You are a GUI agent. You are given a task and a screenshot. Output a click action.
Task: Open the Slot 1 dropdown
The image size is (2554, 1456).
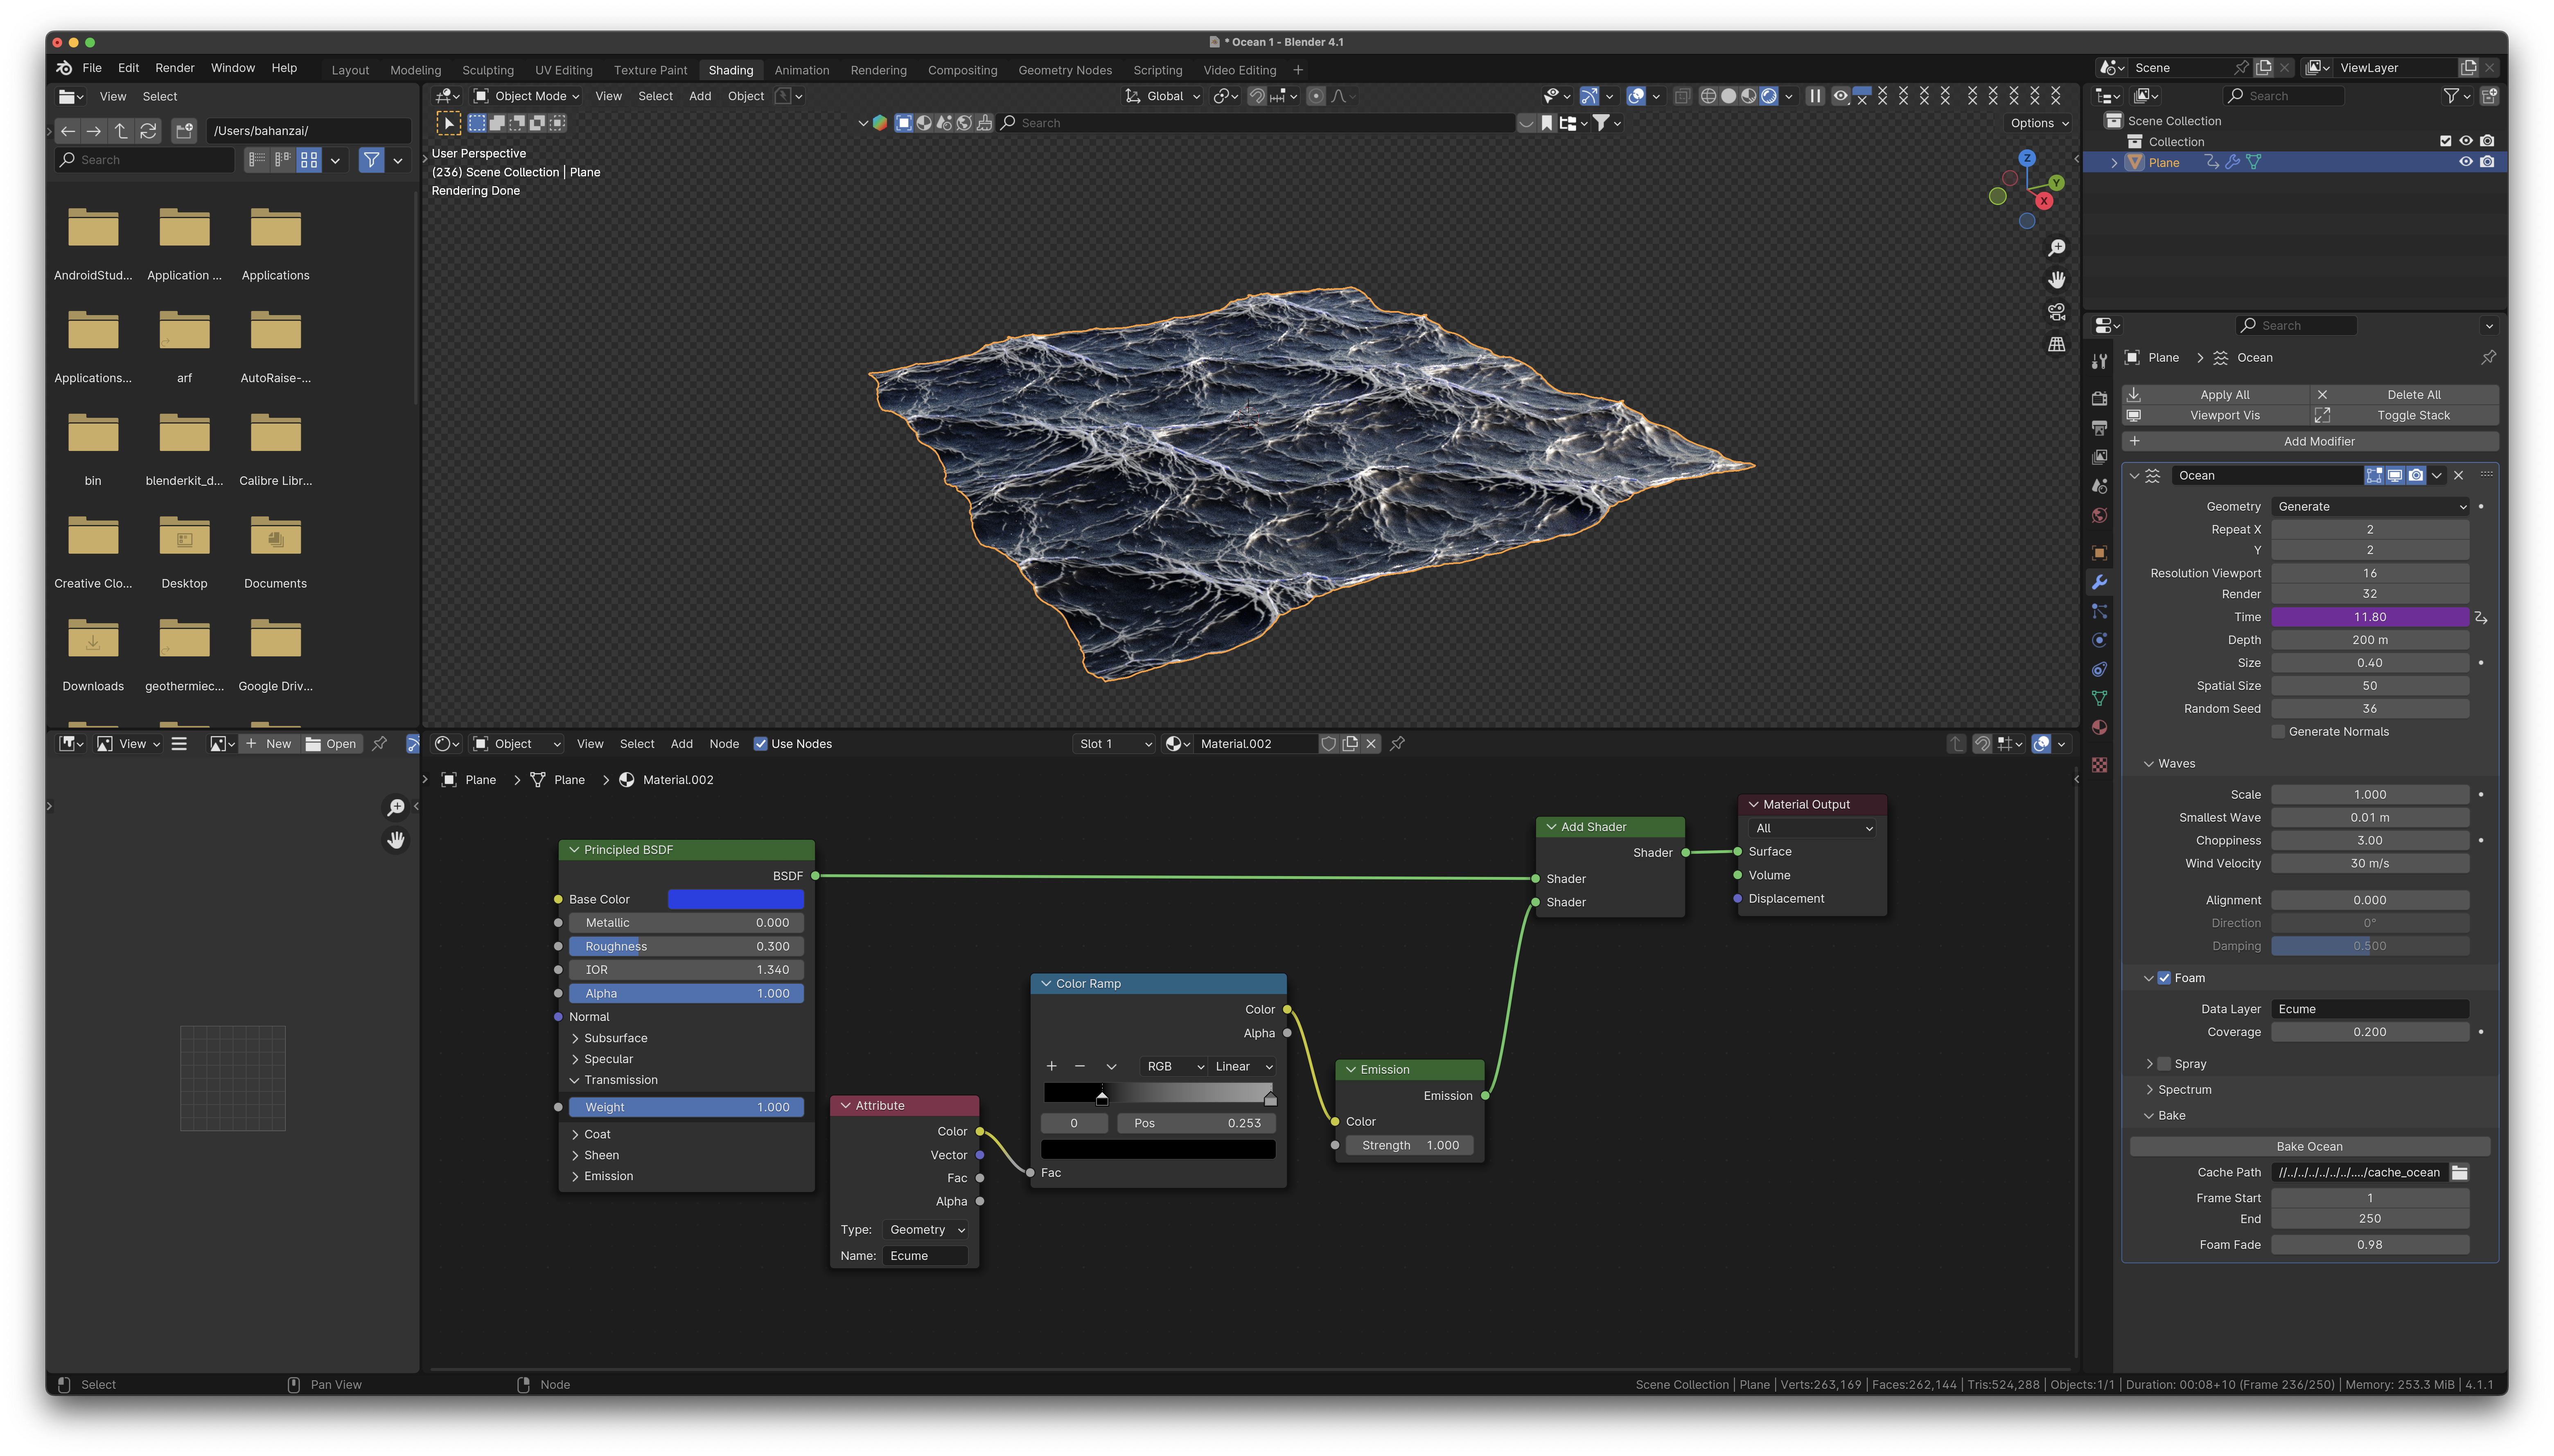click(1114, 744)
